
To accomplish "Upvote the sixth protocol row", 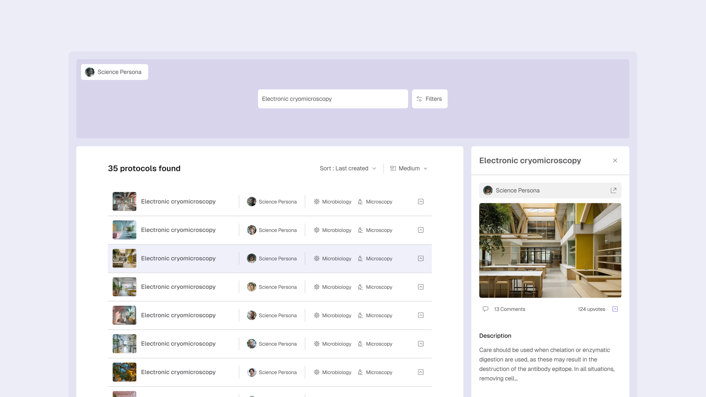I will [421, 344].
